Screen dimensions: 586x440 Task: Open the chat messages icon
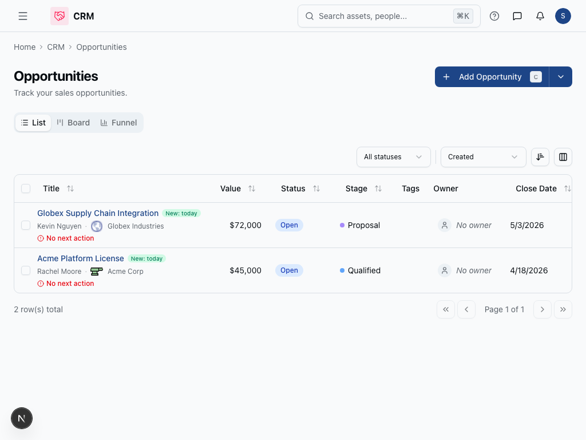[x=517, y=16]
